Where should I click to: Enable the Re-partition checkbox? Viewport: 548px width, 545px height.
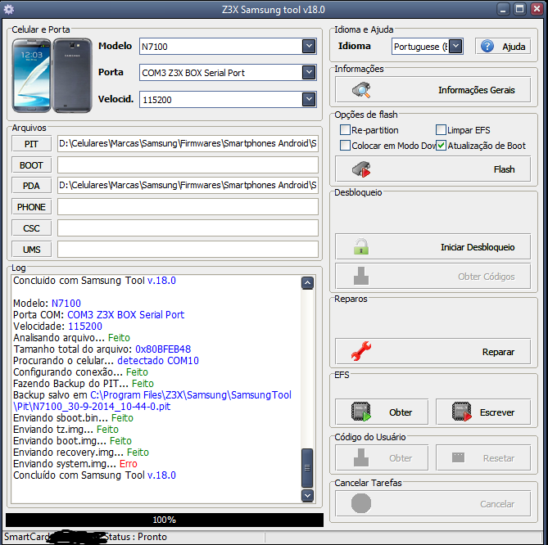tap(345, 130)
